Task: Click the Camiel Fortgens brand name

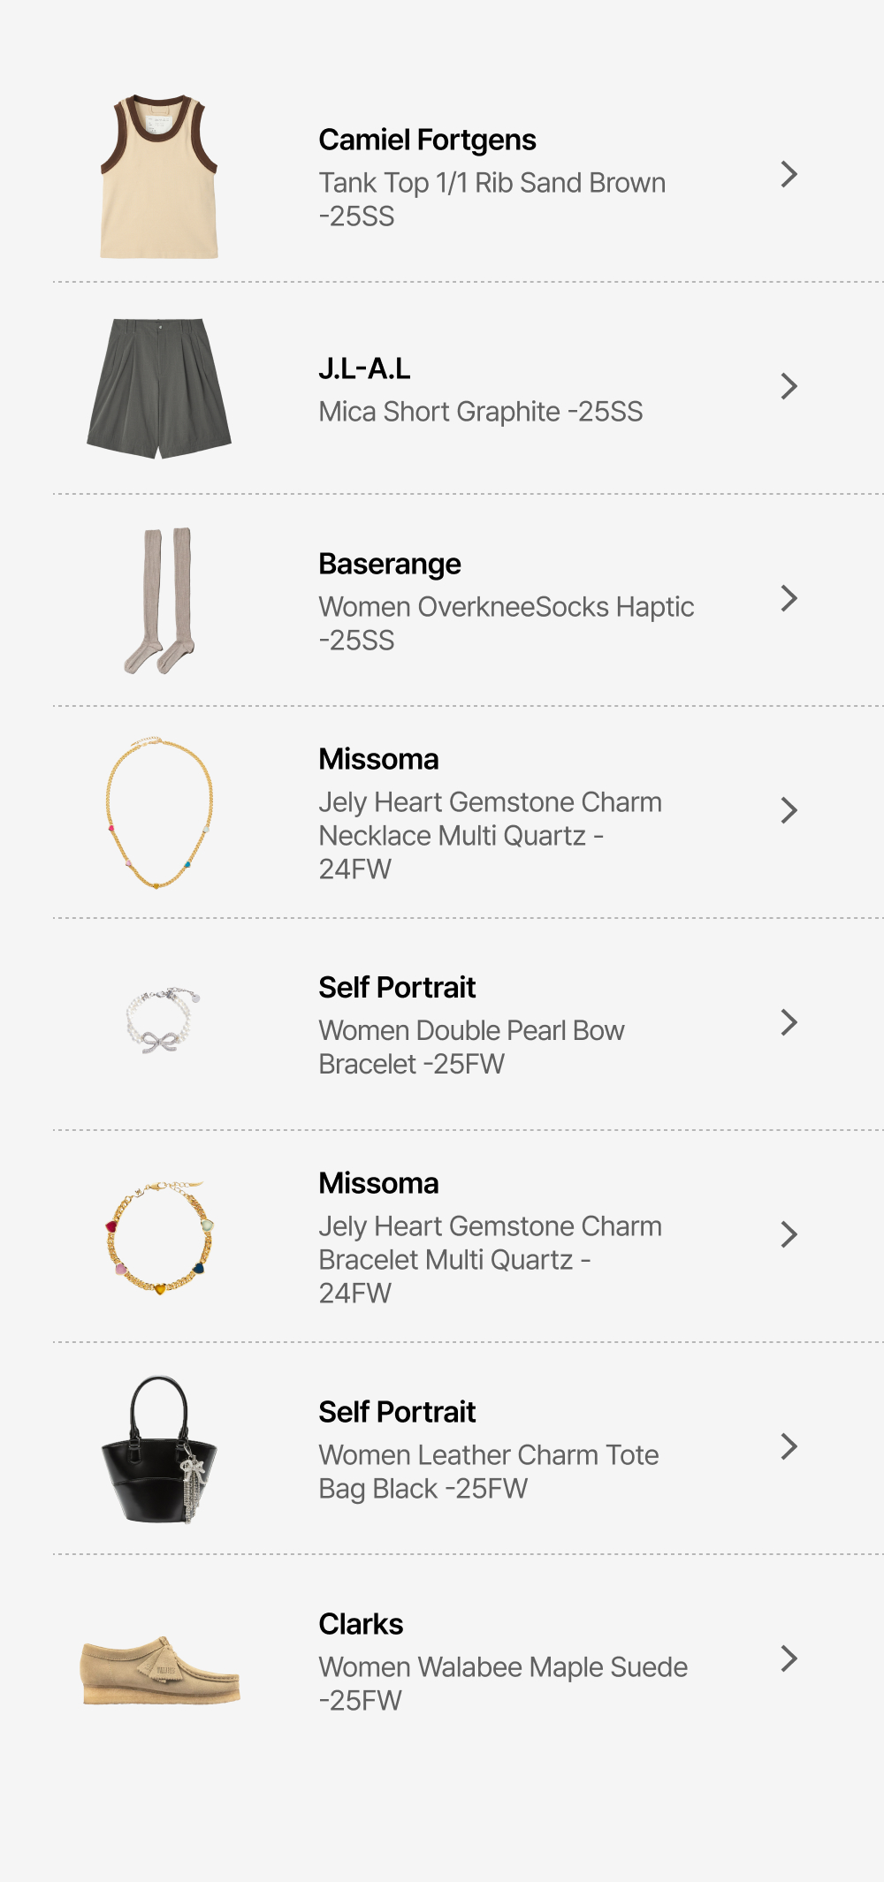Action: pos(427,140)
